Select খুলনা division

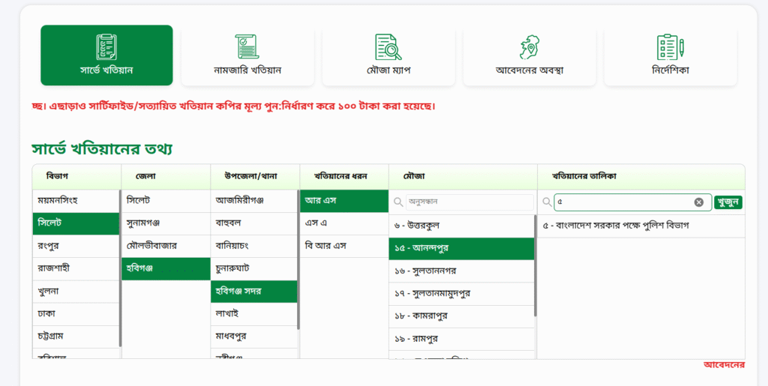pyautogui.click(x=76, y=291)
